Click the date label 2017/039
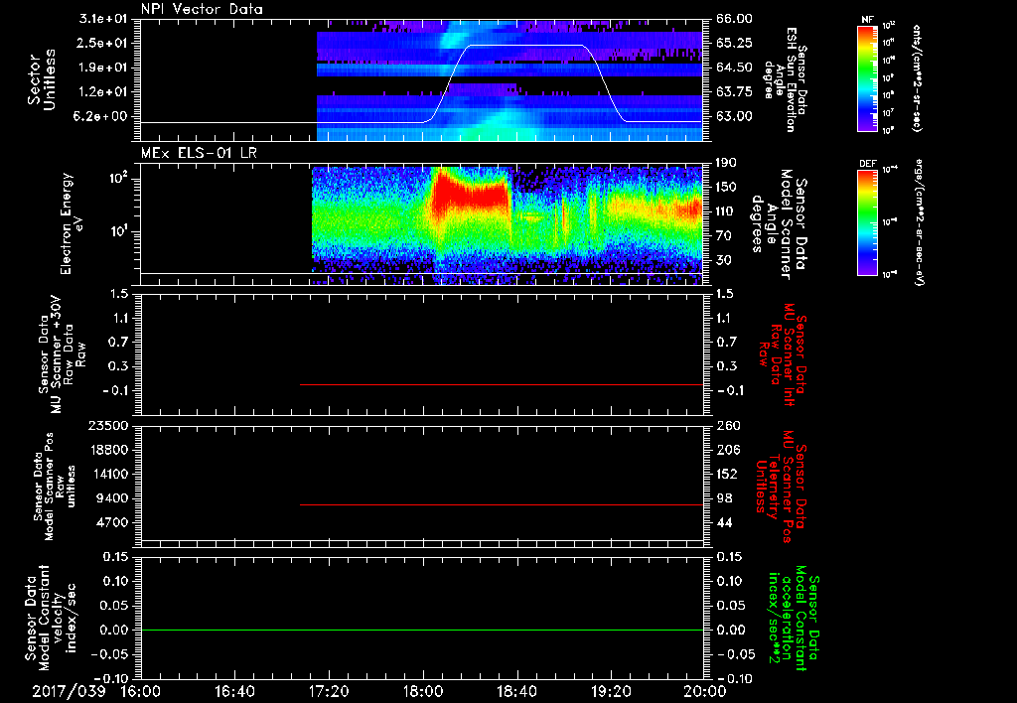 point(69,691)
